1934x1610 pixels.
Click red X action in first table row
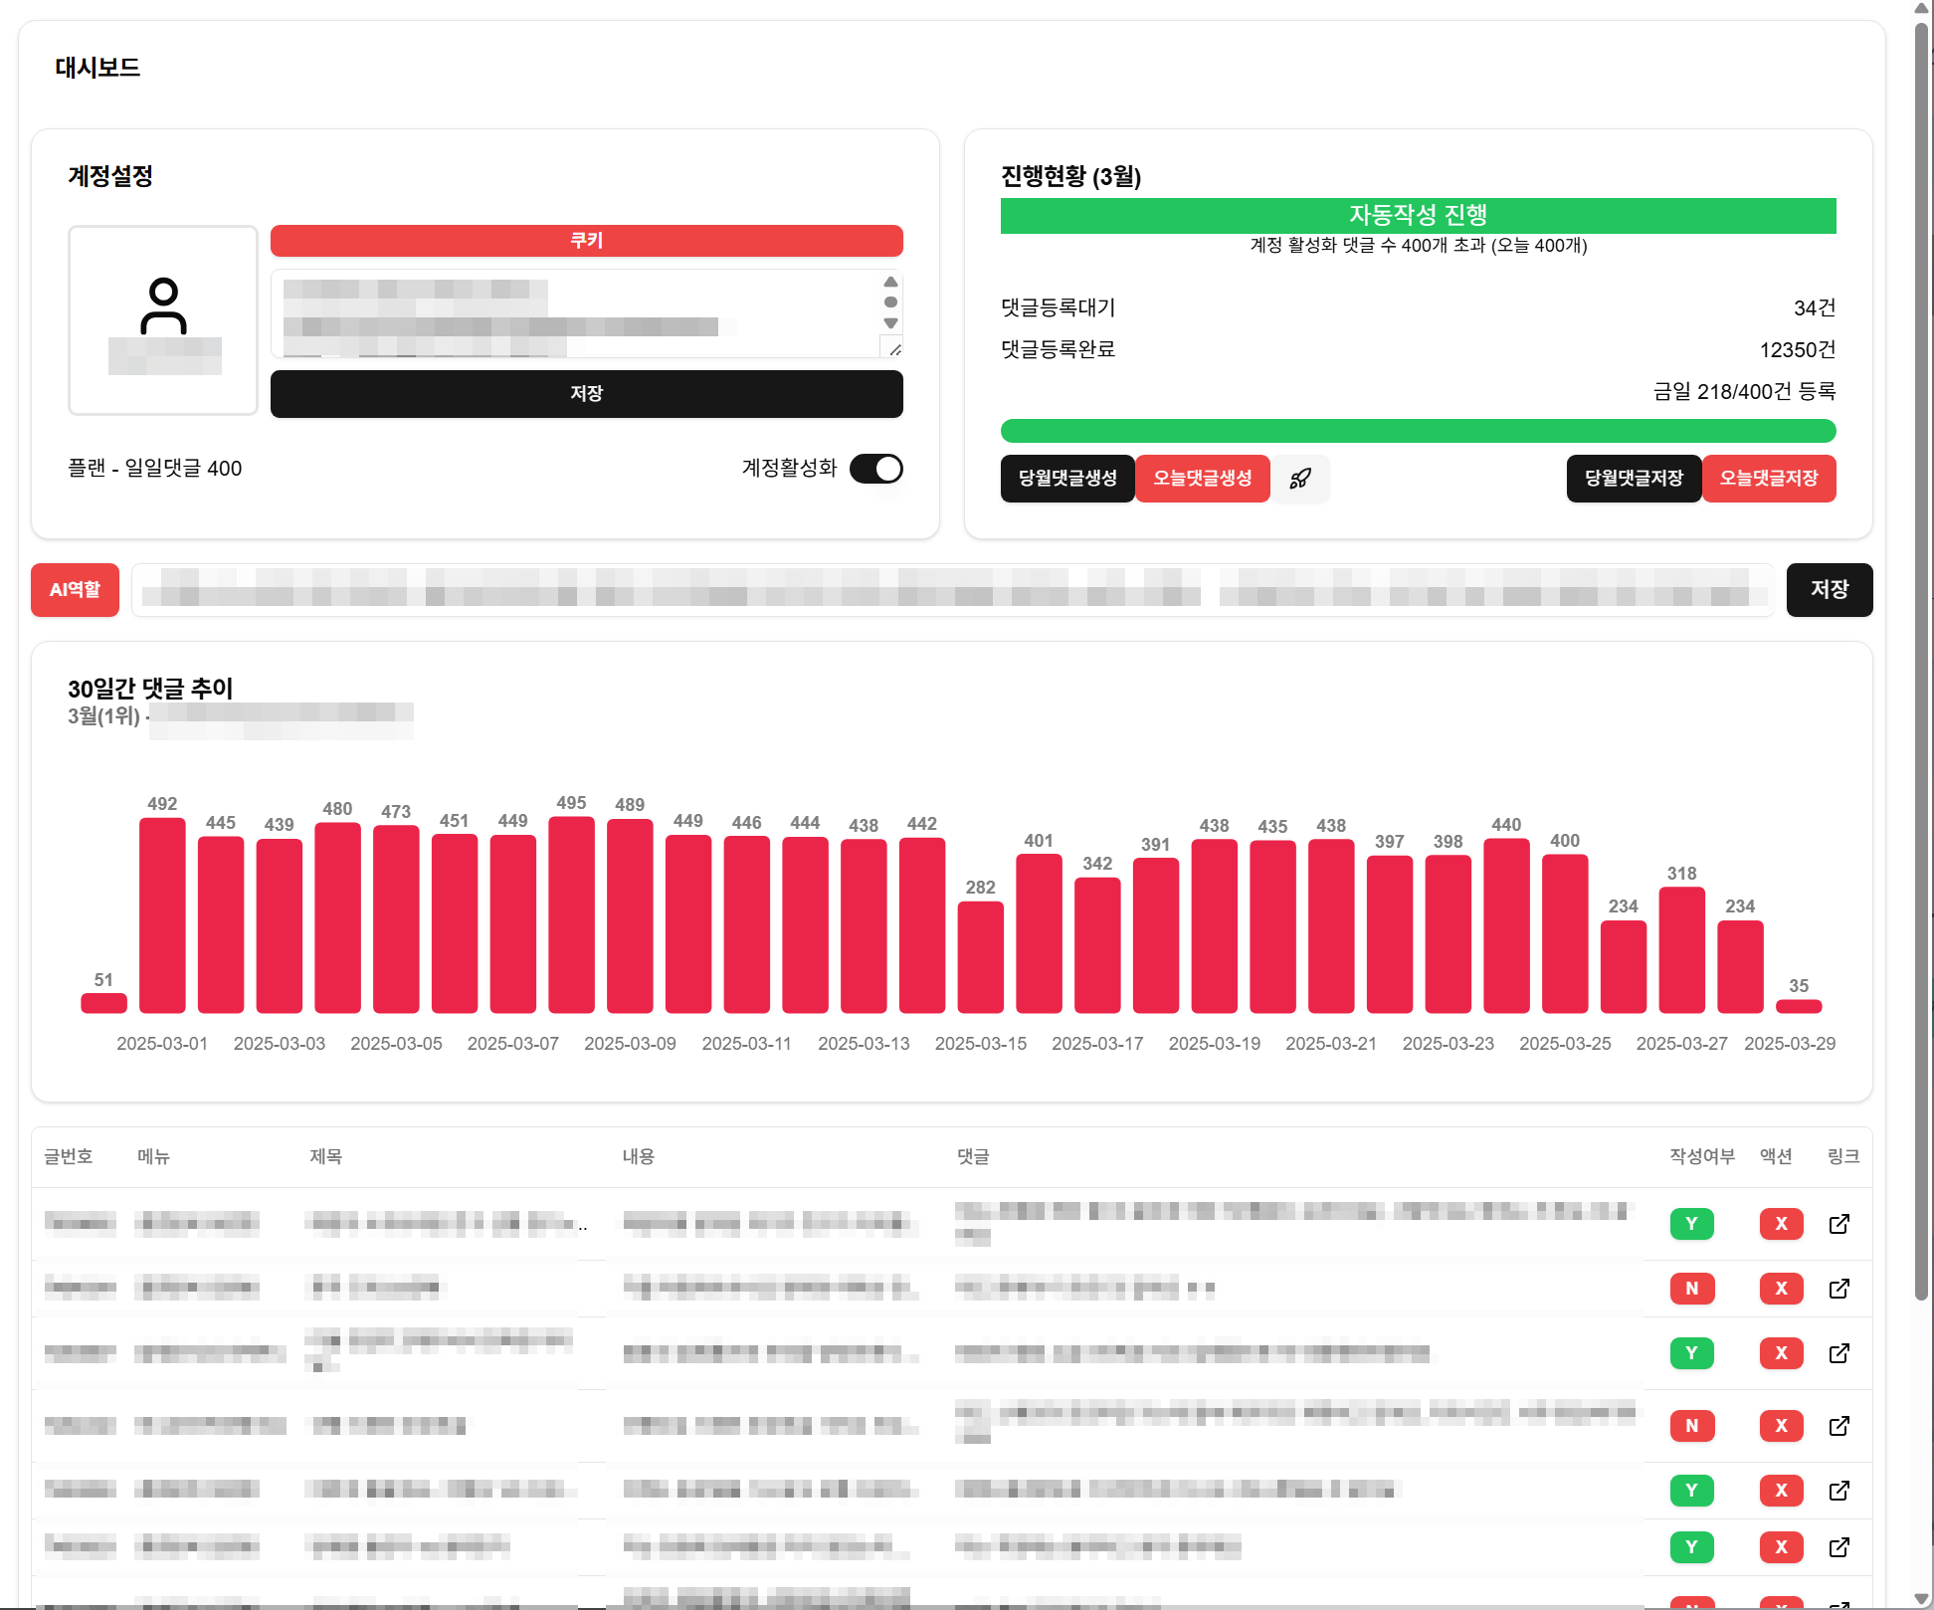(1781, 1224)
